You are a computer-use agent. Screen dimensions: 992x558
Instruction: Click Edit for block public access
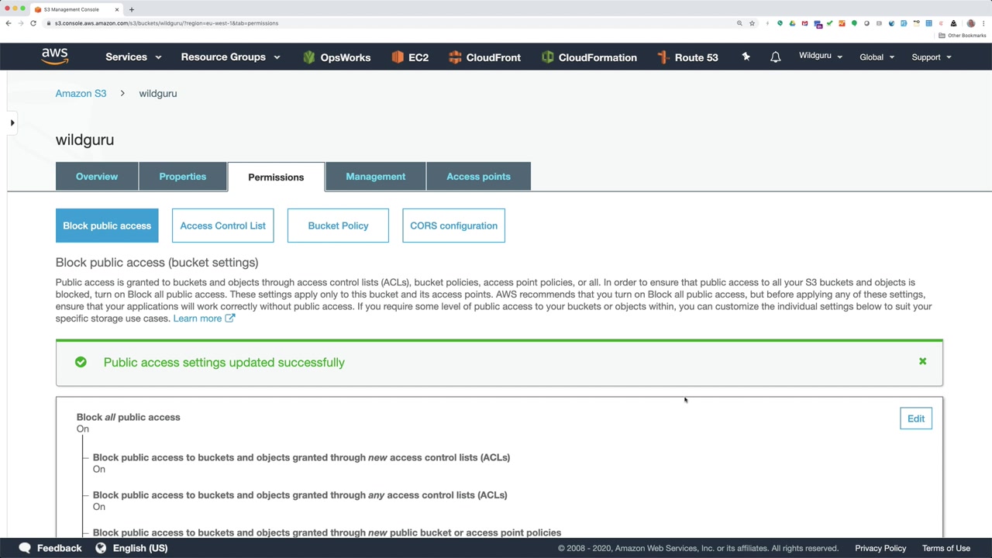916,418
